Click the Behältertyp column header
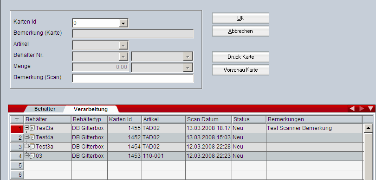This screenshot has height=180, width=376. 90,119
